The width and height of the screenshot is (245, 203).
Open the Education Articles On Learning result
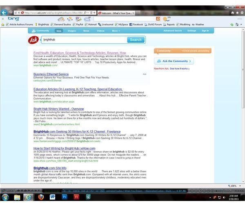78,89
